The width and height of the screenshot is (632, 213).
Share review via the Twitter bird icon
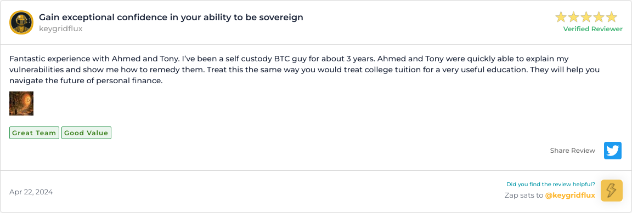(x=613, y=151)
